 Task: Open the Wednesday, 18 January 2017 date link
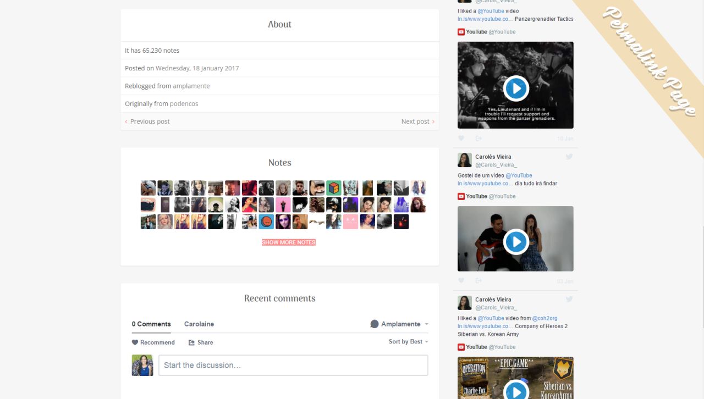(197, 68)
